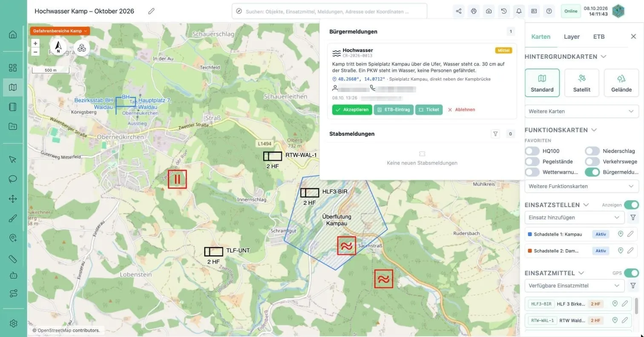Open the home icon in left sidebar
Image resolution: width=644 pixels, height=337 pixels.
13,35
